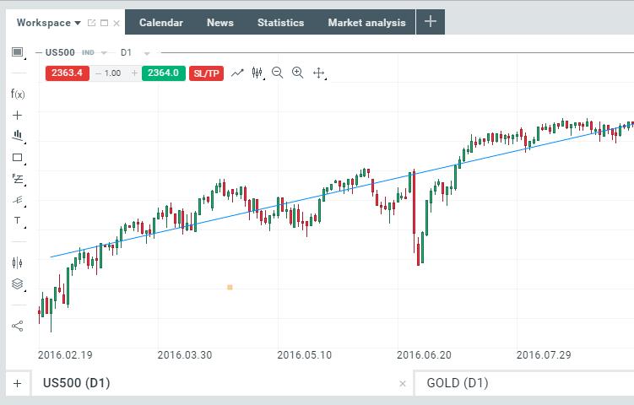The width and height of the screenshot is (634, 405).
Task: Select the text annotation tool
Action: point(18,220)
